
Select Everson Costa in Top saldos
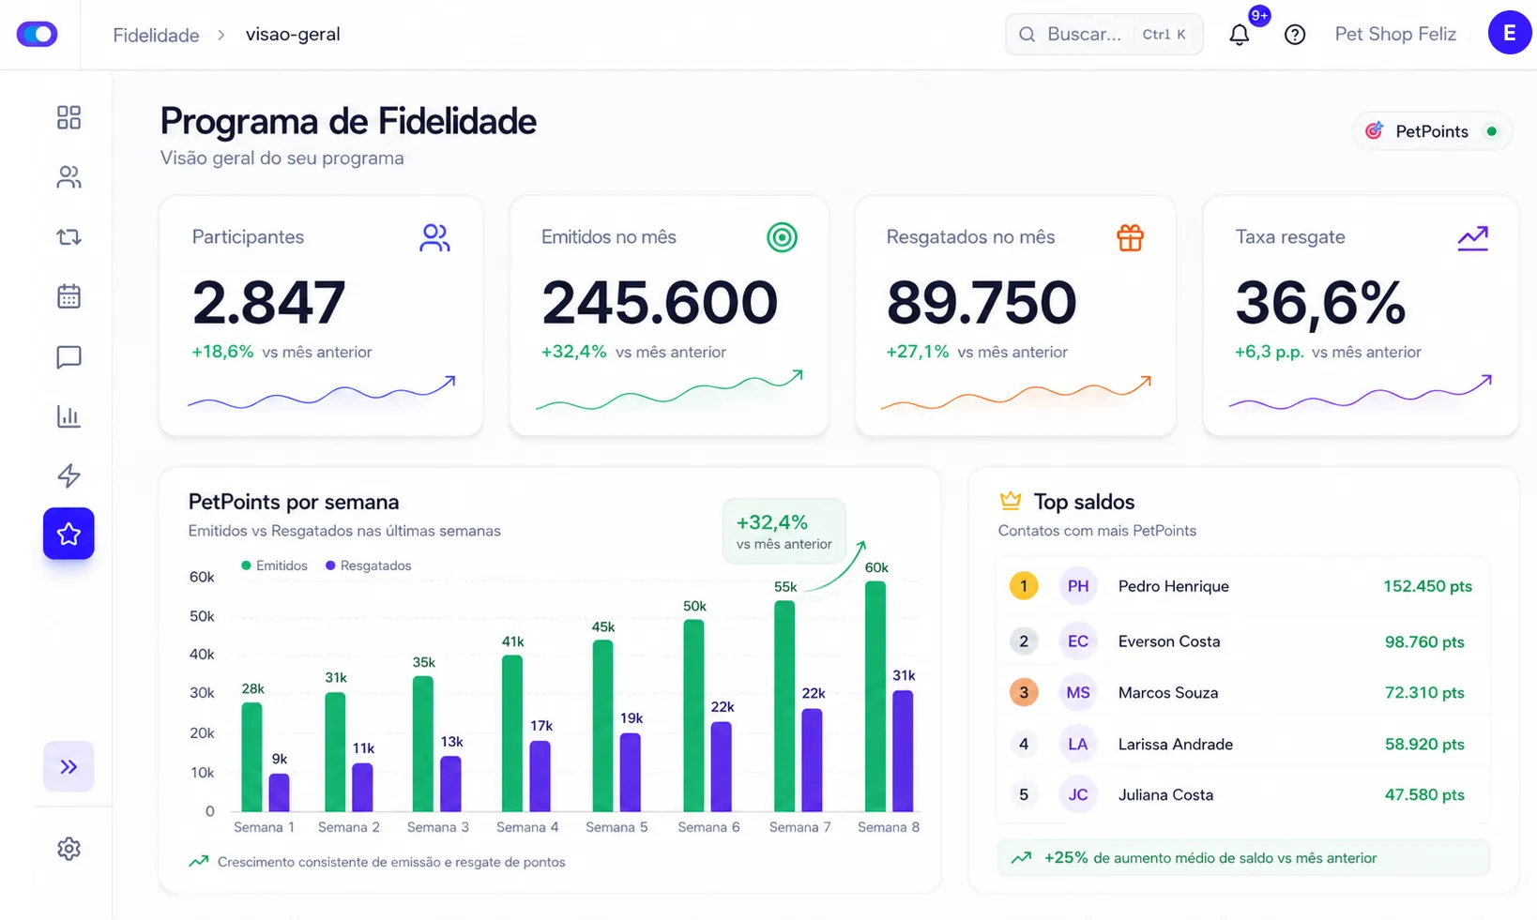(x=1243, y=641)
